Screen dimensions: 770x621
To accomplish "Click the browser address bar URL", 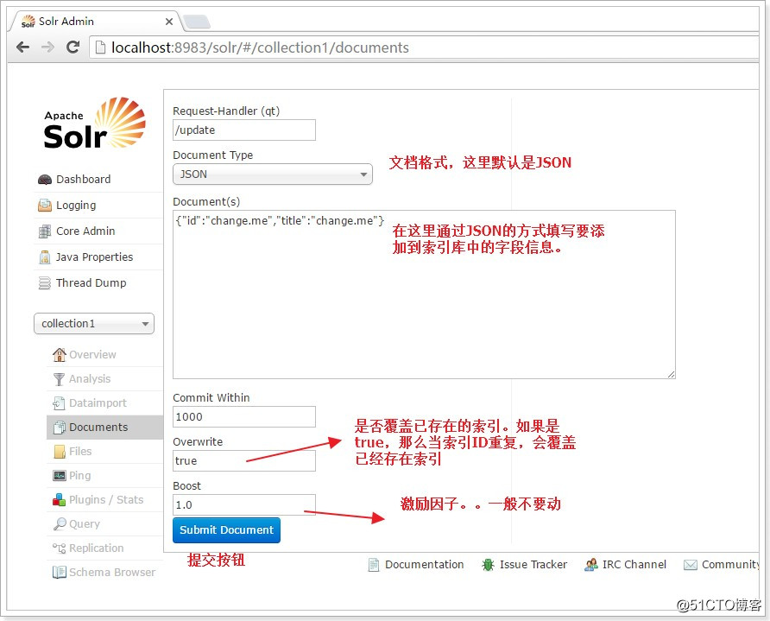I will click(x=260, y=48).
